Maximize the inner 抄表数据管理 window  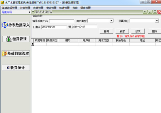coord(155,12)
